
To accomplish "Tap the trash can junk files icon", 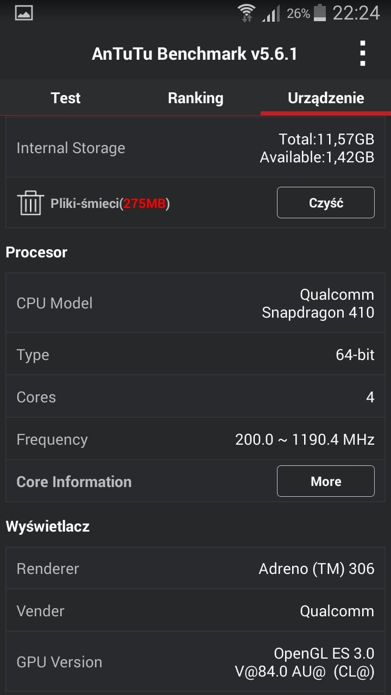I will [x=30, y=204].
